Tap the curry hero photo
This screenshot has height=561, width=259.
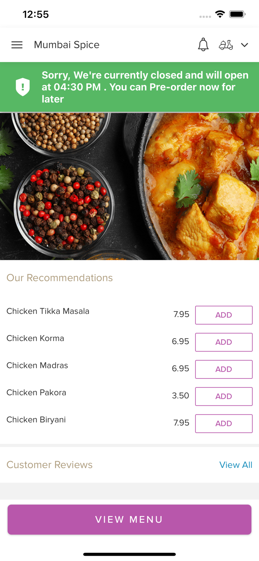(129, 186)
